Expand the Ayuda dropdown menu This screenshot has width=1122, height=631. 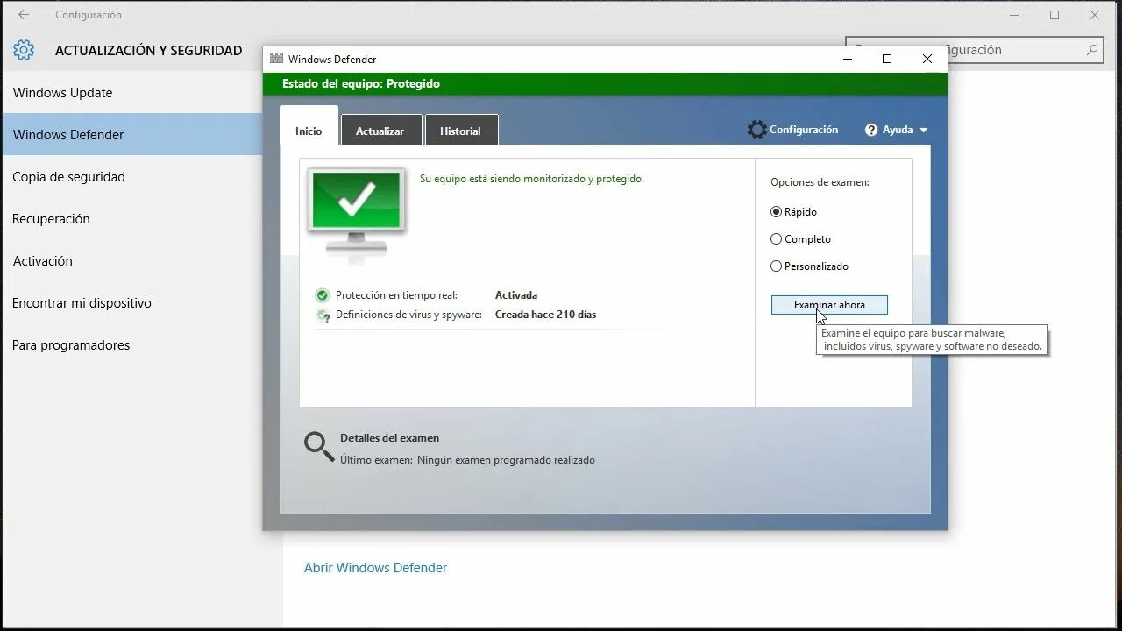pos(925,129)
